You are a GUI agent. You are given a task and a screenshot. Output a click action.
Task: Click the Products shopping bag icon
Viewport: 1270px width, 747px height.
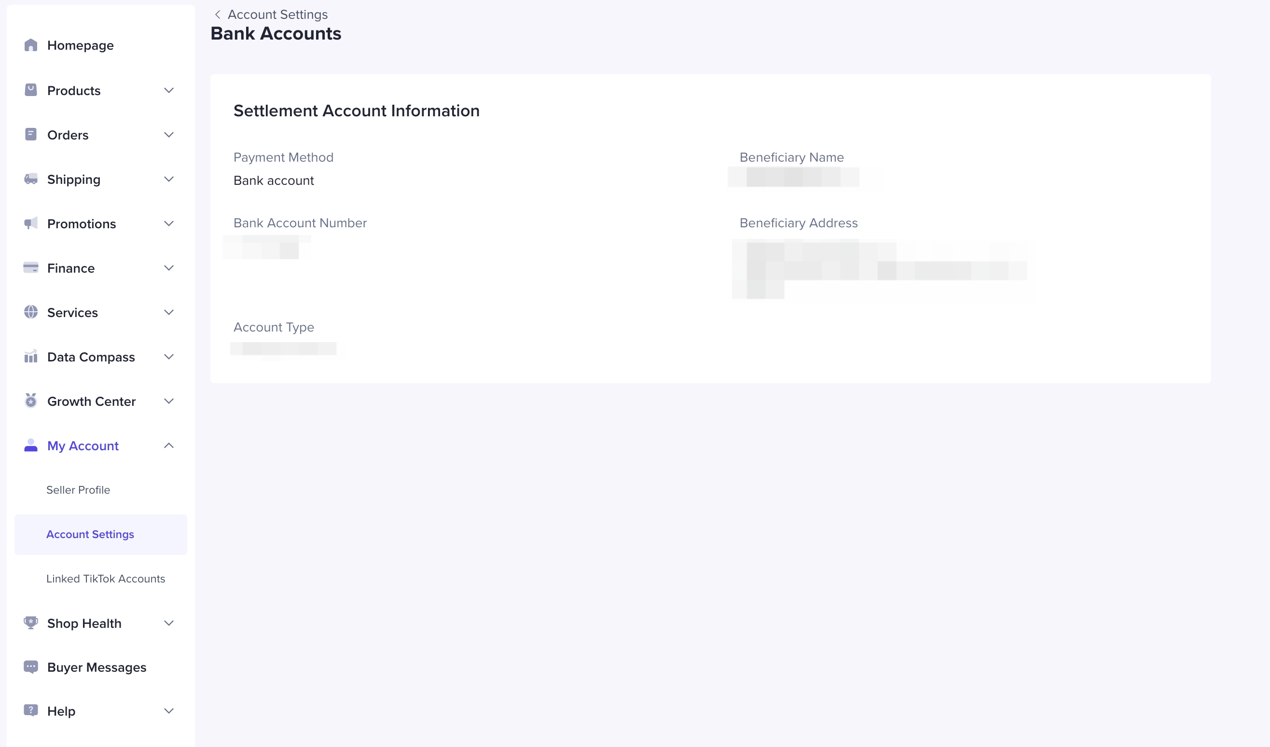pyautogui.click(x=31, y=90)
